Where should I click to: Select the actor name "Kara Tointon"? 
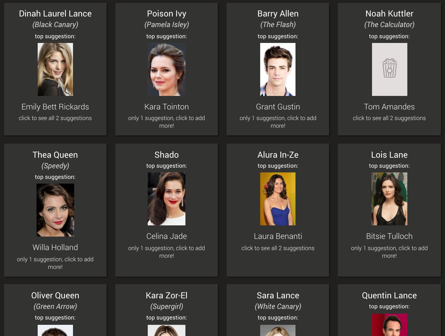click(167, 107)
